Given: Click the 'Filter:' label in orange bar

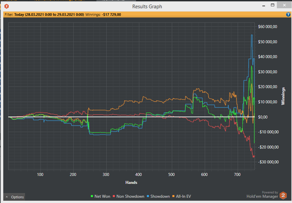Looking at the screenshot, I should point(9,15).
